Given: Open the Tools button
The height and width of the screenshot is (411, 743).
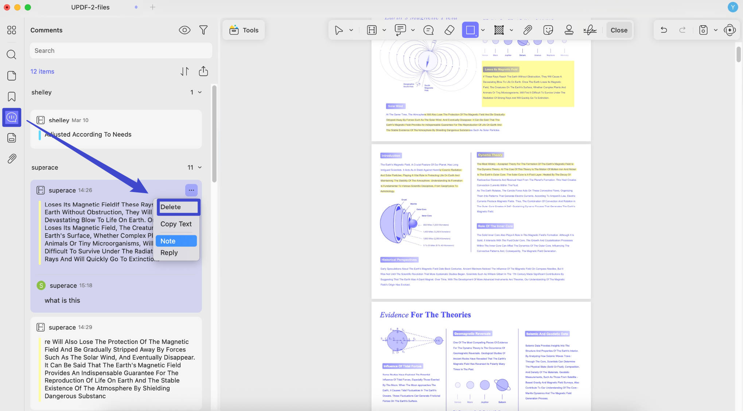Looking at the screenshot, I should 244,30.
